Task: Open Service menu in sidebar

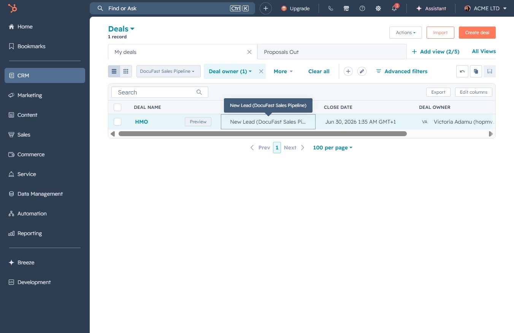Action: pyautogui.click(x=45, y=174)
